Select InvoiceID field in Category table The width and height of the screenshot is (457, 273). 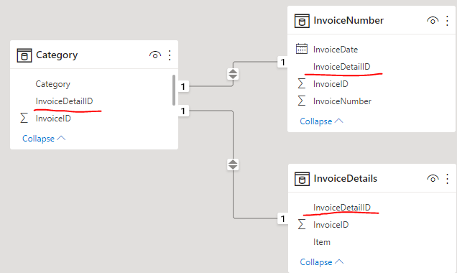tap(53, 119)
